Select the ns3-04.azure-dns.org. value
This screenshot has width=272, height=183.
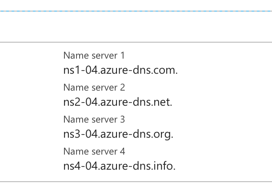pos(118,134)
